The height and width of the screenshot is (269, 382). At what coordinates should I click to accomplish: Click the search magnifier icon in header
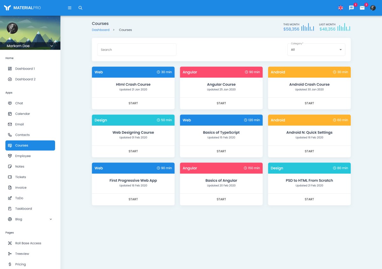81,8
